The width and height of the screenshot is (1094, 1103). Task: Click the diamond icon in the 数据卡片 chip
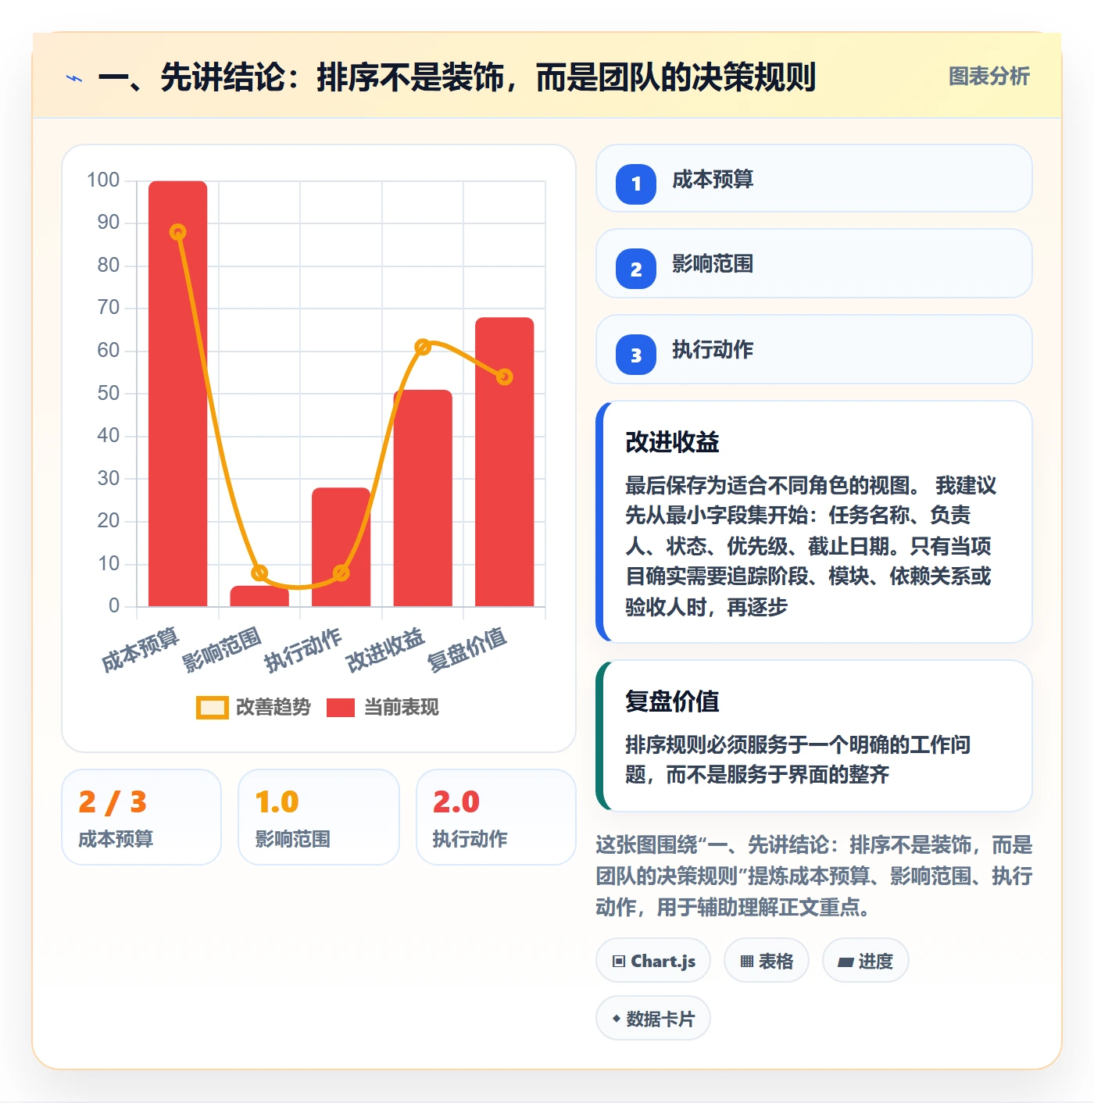[617, 1019]
